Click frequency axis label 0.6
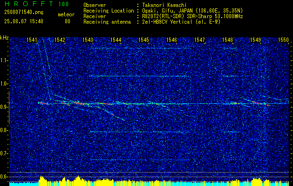 tap(4, 177)
